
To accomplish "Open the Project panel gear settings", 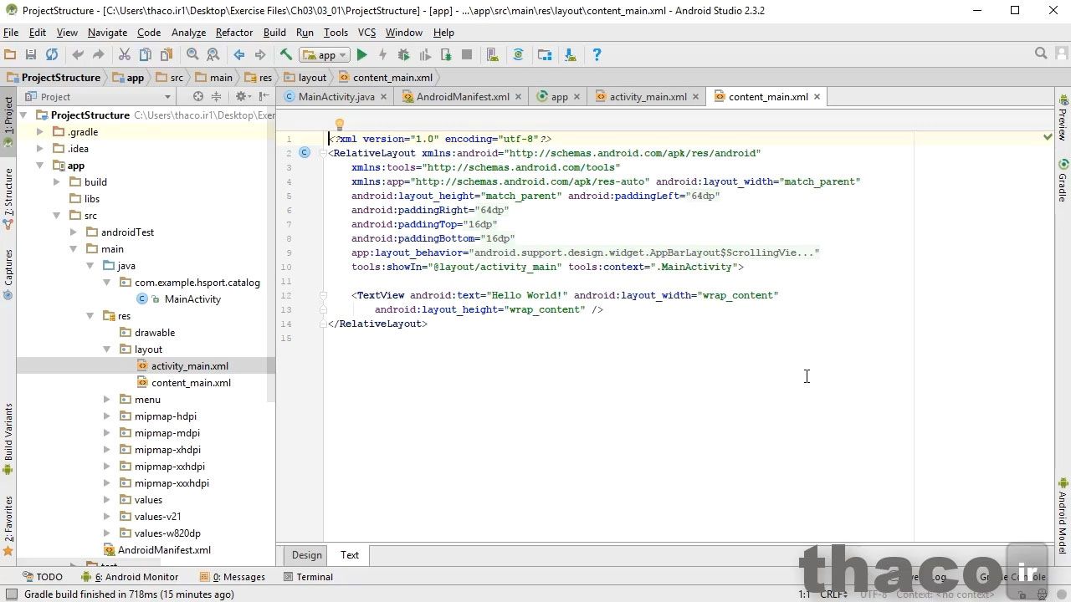I will click(x=243, y=96).
